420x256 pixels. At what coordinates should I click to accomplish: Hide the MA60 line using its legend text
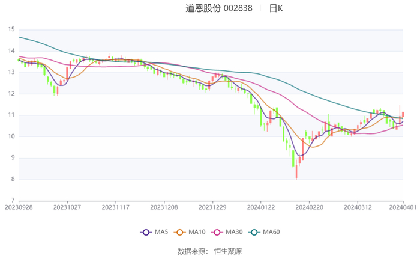[x=272, y=232]
